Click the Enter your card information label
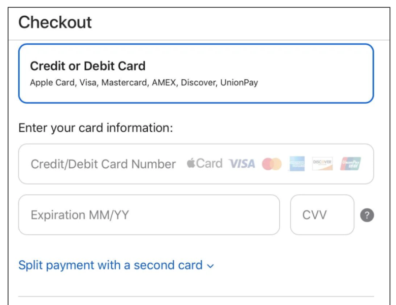 [x=96, y=128]
